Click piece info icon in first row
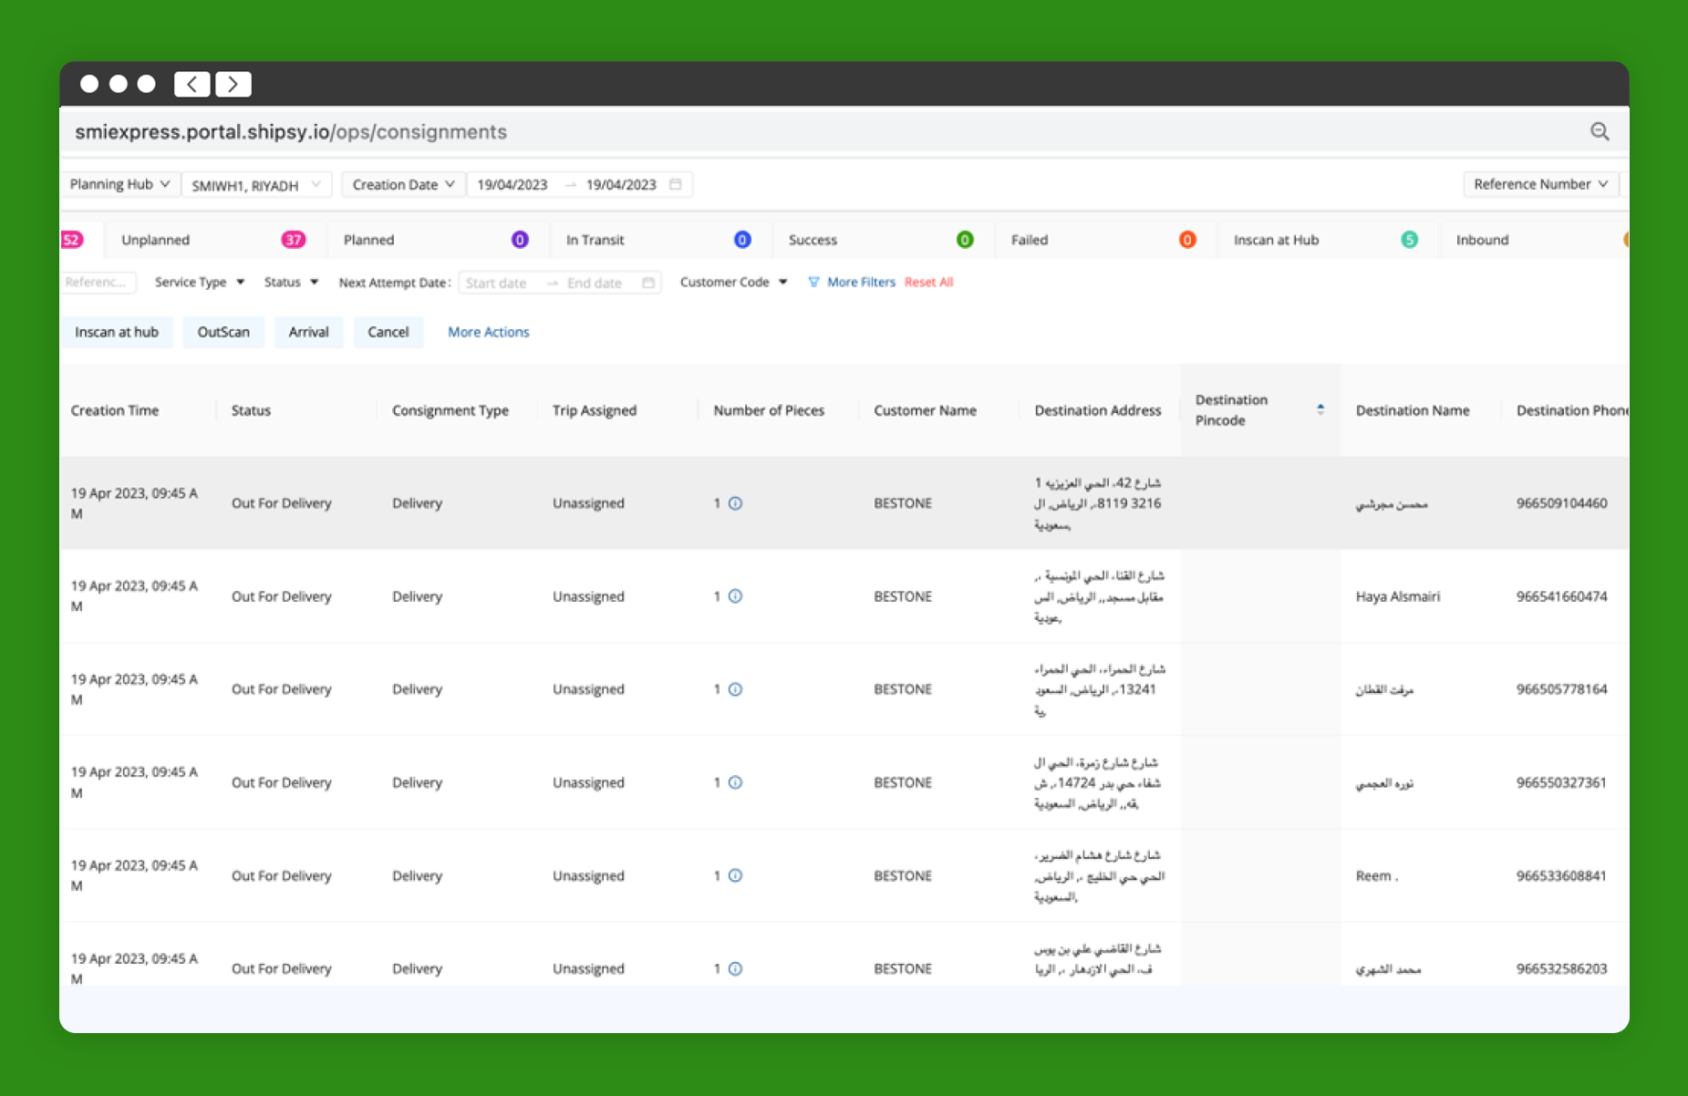Image resolution: width=1688 pixels, height=1096 pixels. click(735, 503)
